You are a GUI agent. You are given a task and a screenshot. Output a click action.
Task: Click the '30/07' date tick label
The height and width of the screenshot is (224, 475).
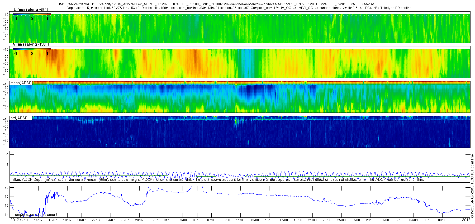[154, 220]
